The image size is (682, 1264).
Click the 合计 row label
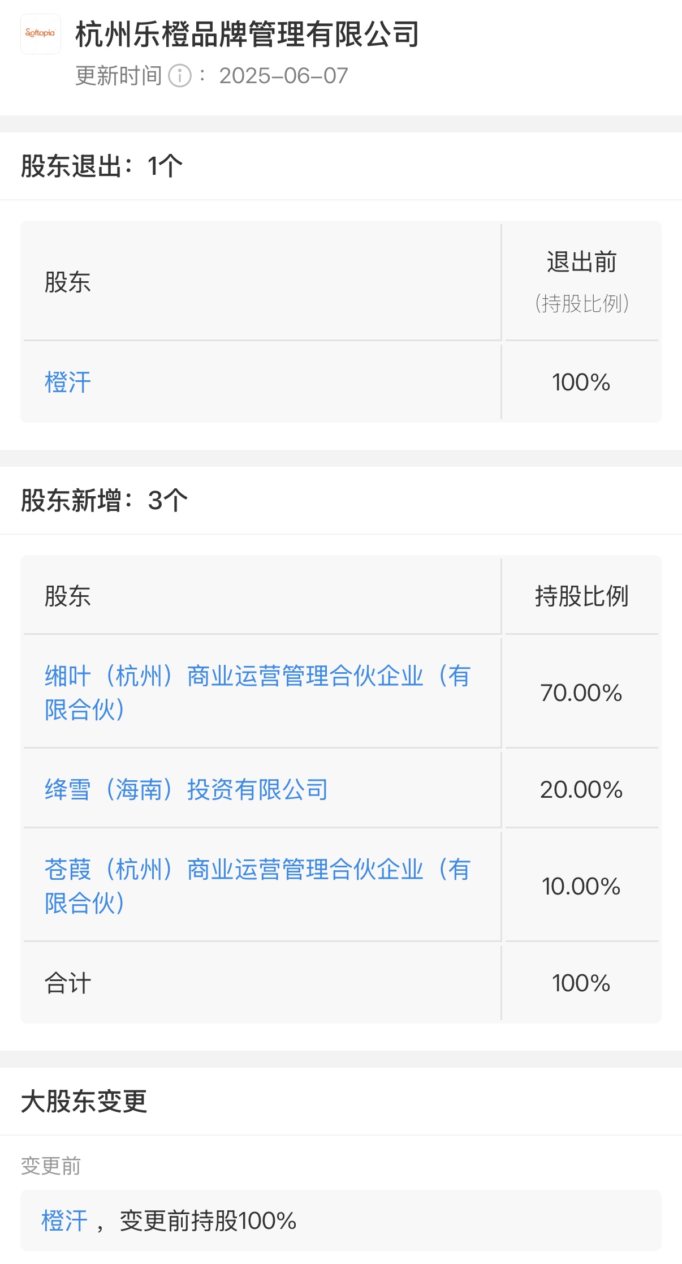click(x=68, y=983)
